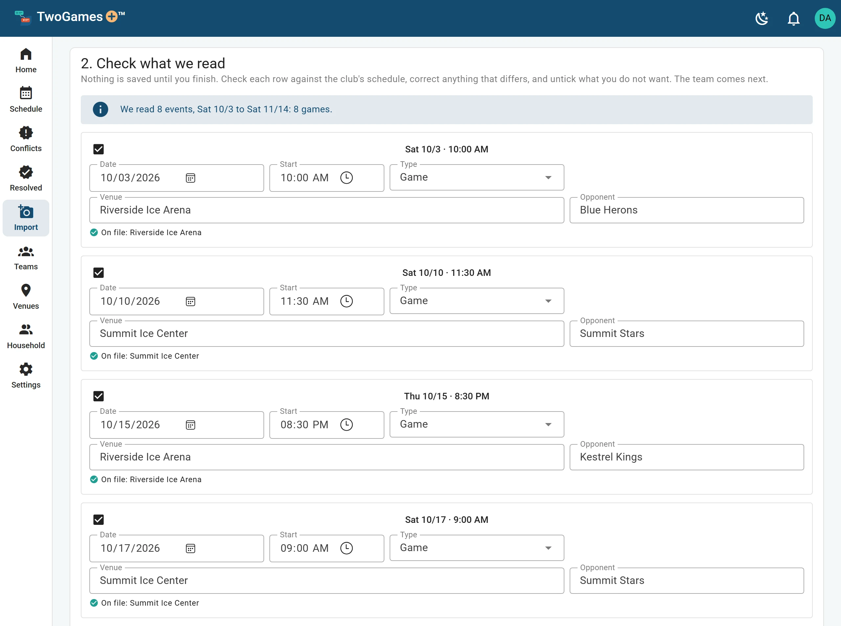Viewport: 841px width, 626px height.
Task: Edit Riverside Ice Arena venue for Sat 10/3
Action: coord(327,210)
